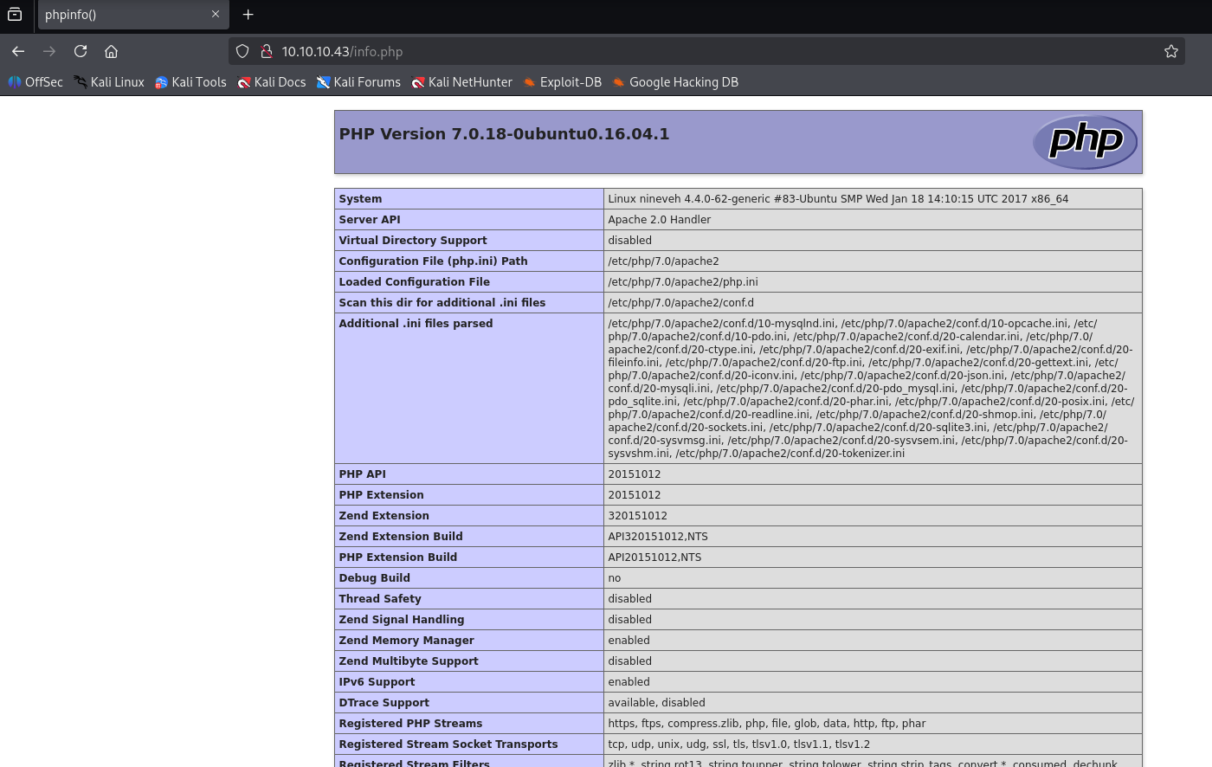Click the Zend Extension value 320151012
This screenshot has height=767, width=1212.
point(637,516)
